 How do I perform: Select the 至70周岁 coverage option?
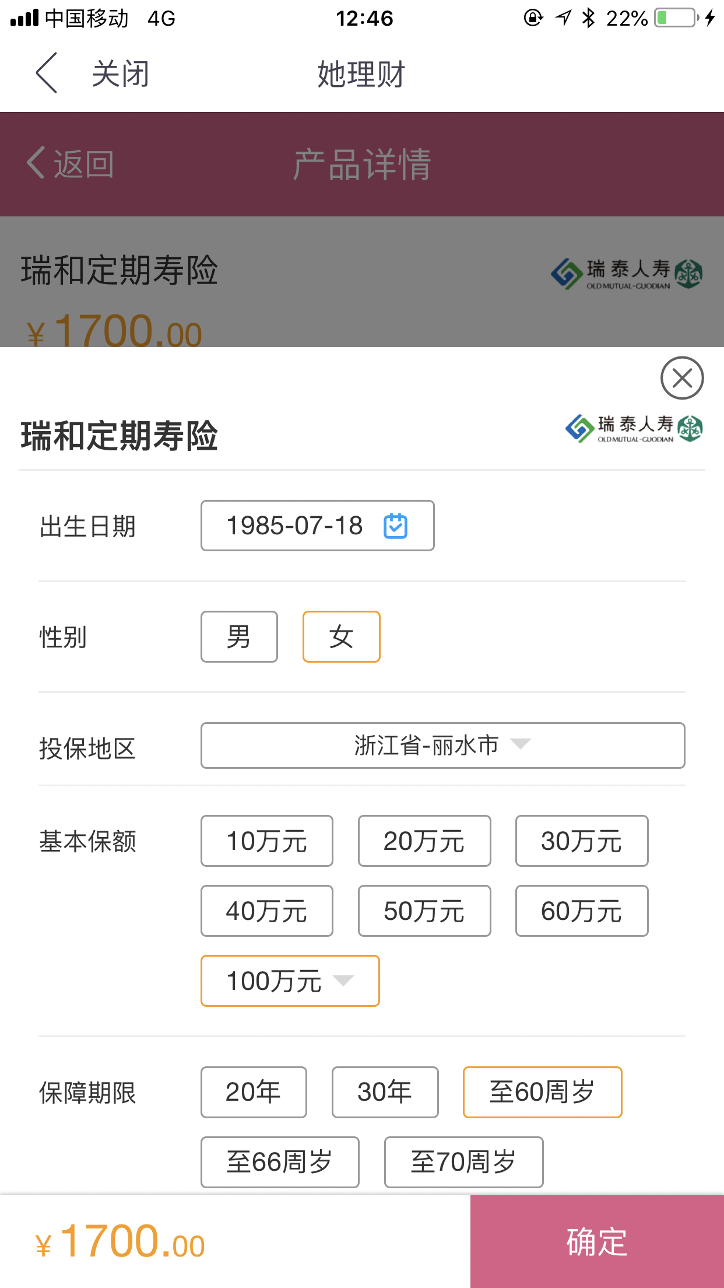click(464, 1162)
